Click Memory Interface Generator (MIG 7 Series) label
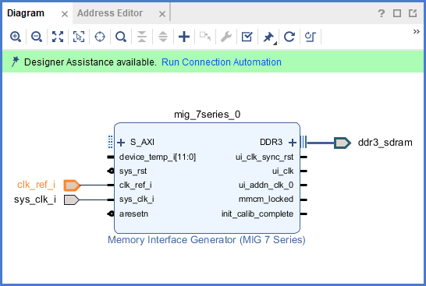 point(207,240)
